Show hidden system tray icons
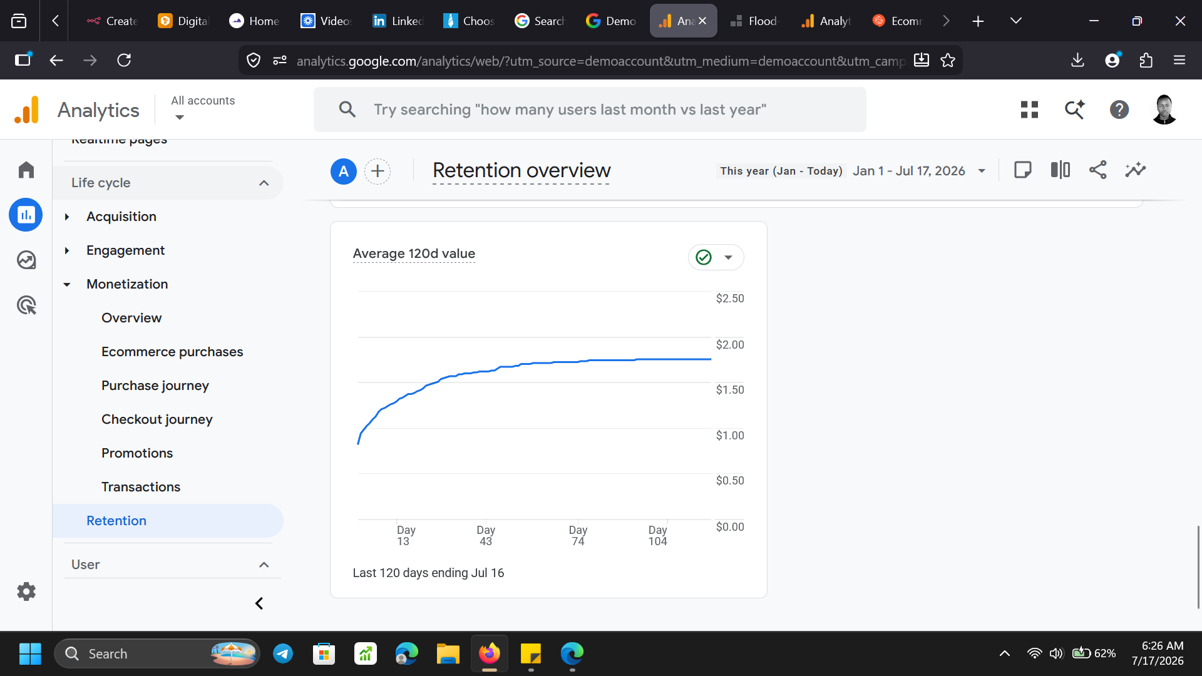 click(x=1005, y=653)
